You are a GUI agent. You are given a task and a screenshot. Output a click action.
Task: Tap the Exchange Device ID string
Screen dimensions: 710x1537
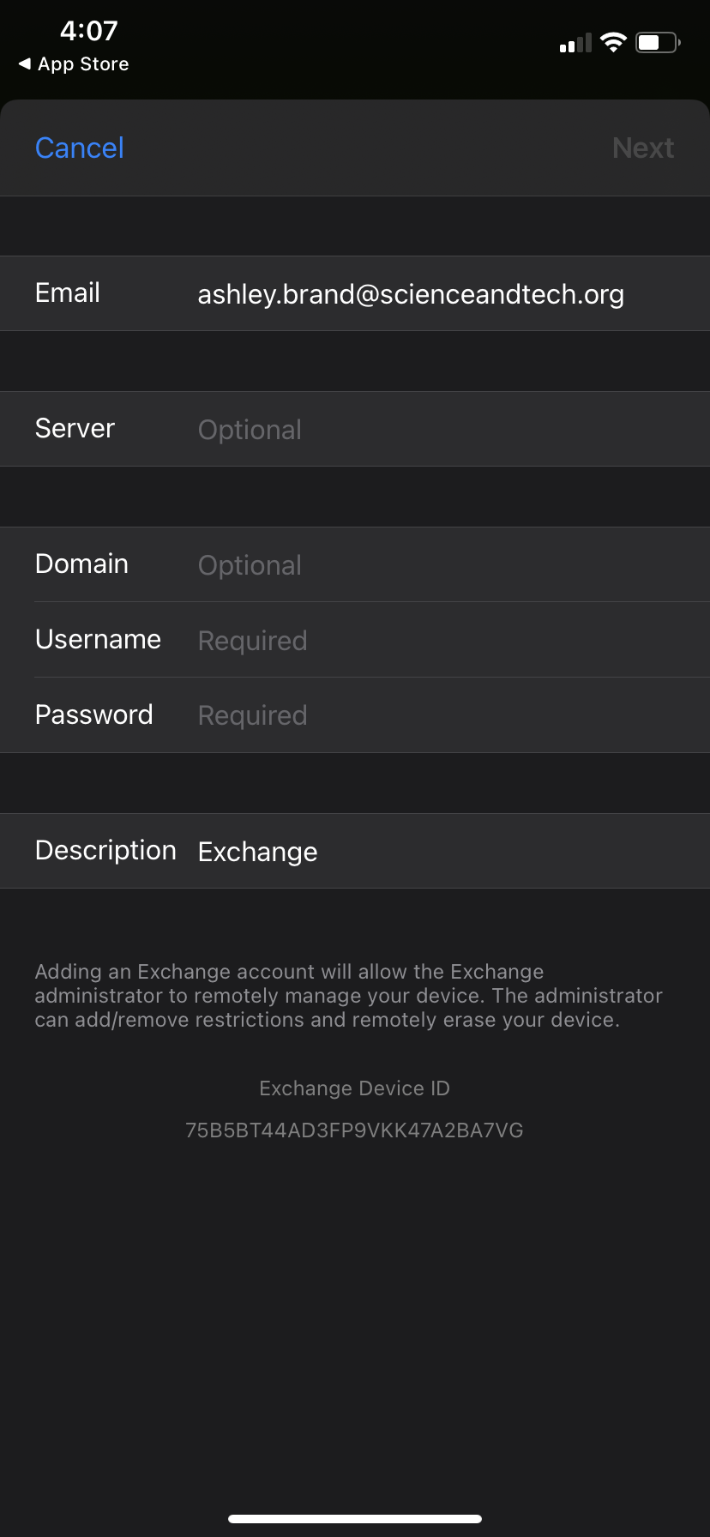(354, 1130)
